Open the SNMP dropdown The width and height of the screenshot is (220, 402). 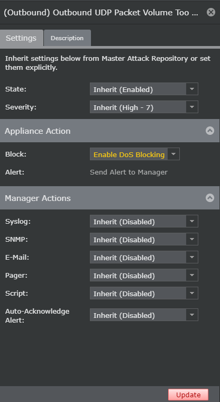[144, 239]
